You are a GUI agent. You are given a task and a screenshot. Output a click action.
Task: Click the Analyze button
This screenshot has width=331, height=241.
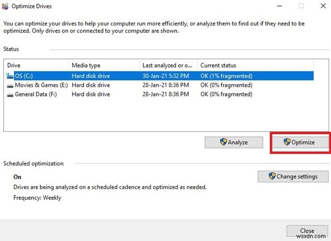[234, 142]
